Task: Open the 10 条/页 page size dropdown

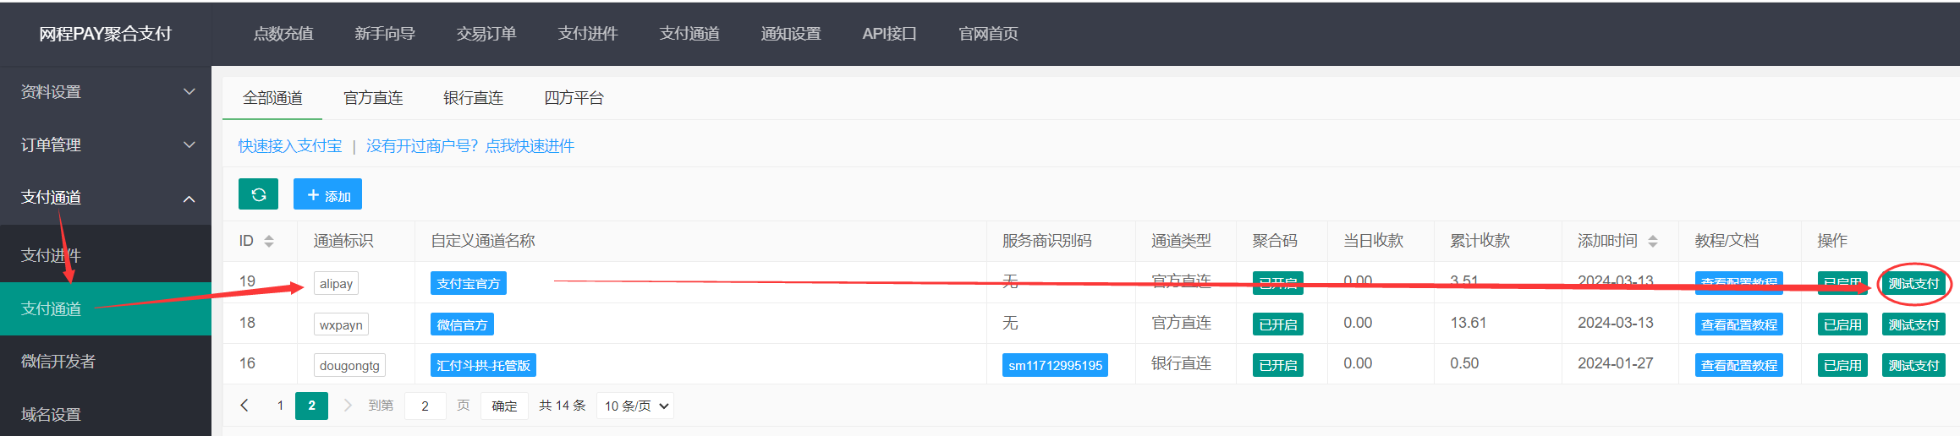Action: tap(635, 406)
